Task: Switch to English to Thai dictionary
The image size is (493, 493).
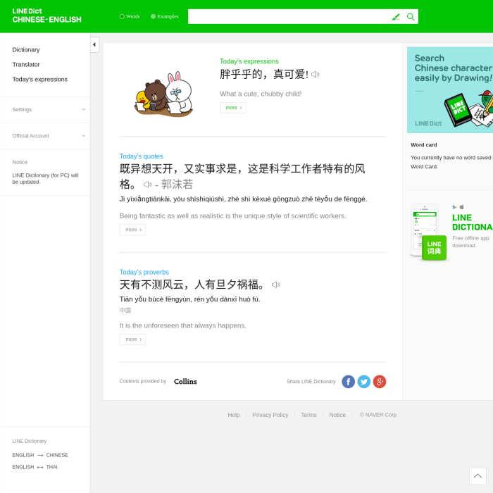Action: (x=35, y=467)
